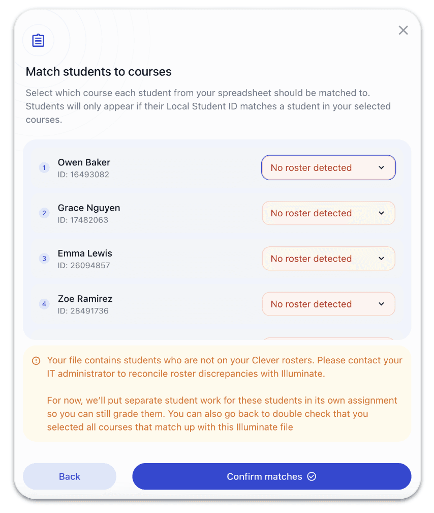Click the Match students to courses heading
Viewport: 434px width, 513px height.
click(x=99, y=72)
